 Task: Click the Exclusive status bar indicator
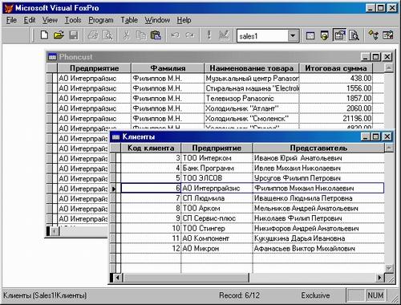tap(315, 295)
